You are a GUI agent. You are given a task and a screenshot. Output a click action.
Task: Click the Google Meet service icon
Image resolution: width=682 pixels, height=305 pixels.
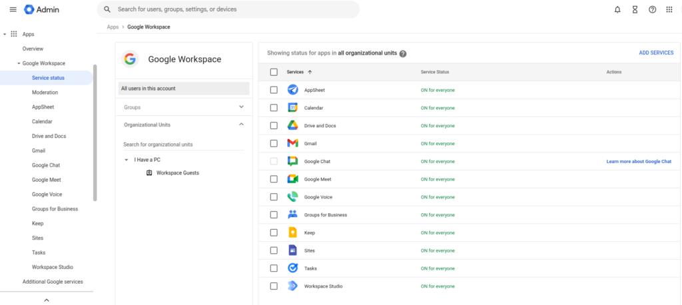pos(293,179)
